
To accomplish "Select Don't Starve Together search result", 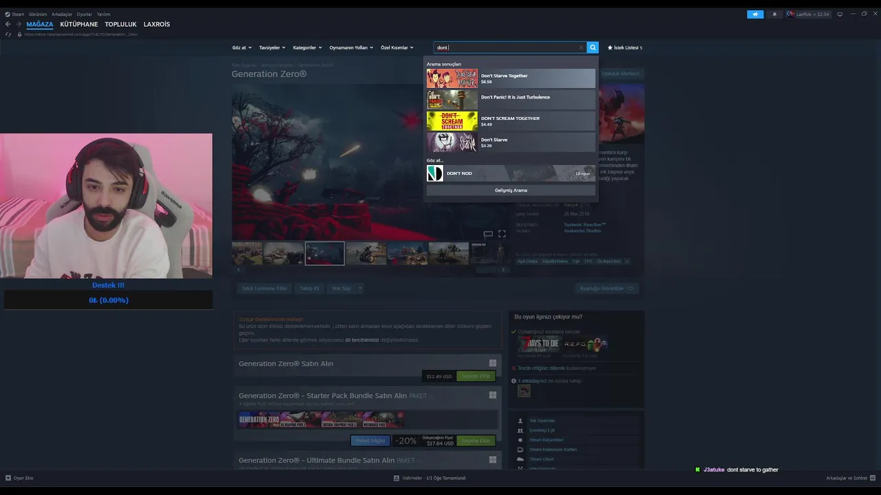I will coord(511,78).
